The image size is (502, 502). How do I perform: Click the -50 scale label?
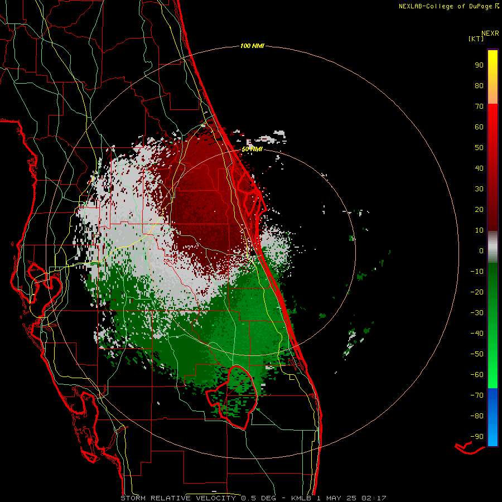[477, 354]
